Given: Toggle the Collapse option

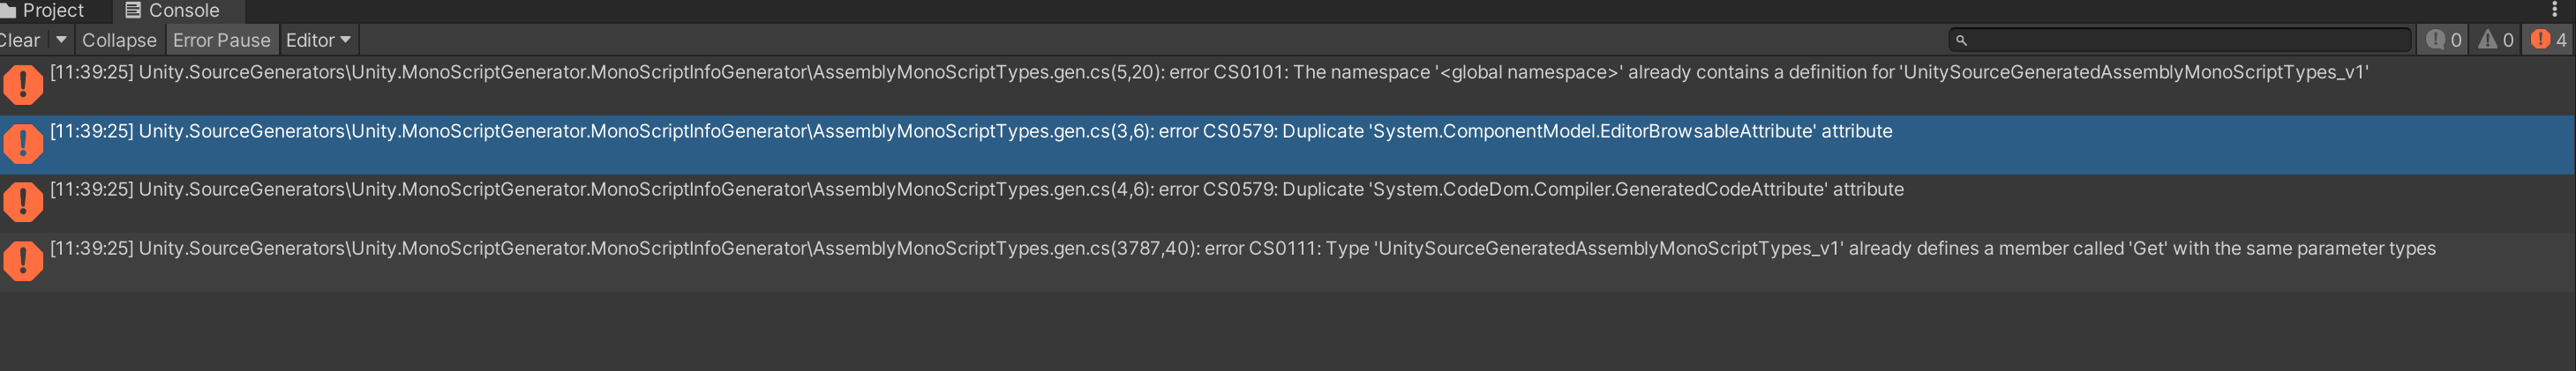Looking at the screenshot, I should click(x=119, y=40).
